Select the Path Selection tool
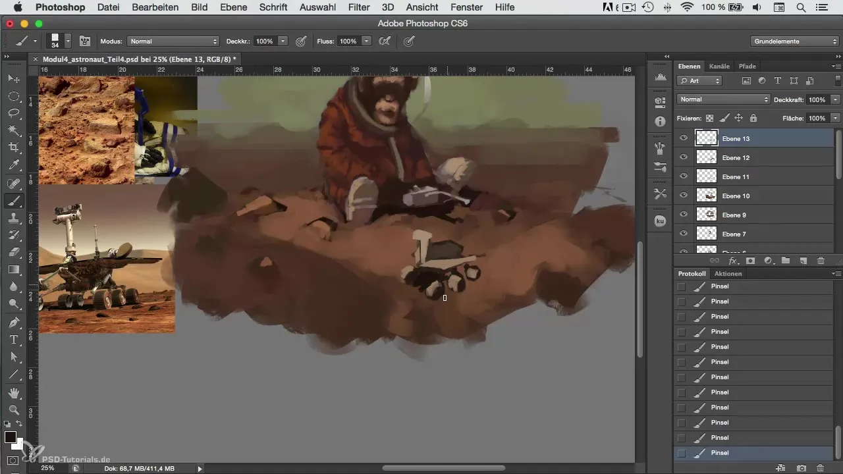This screenshot has height=474, width=843. coord(13,357)
